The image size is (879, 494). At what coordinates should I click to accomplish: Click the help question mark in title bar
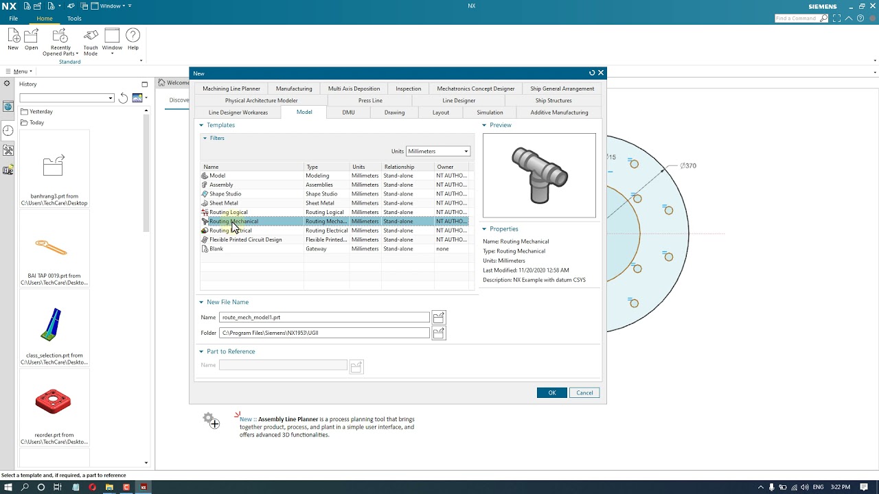pos(860,19)
